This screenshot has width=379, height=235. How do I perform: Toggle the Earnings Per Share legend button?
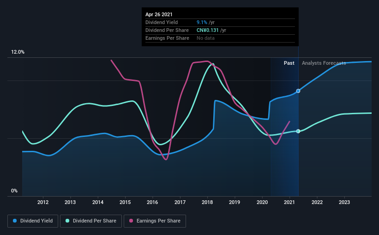[x=155, y=221]
